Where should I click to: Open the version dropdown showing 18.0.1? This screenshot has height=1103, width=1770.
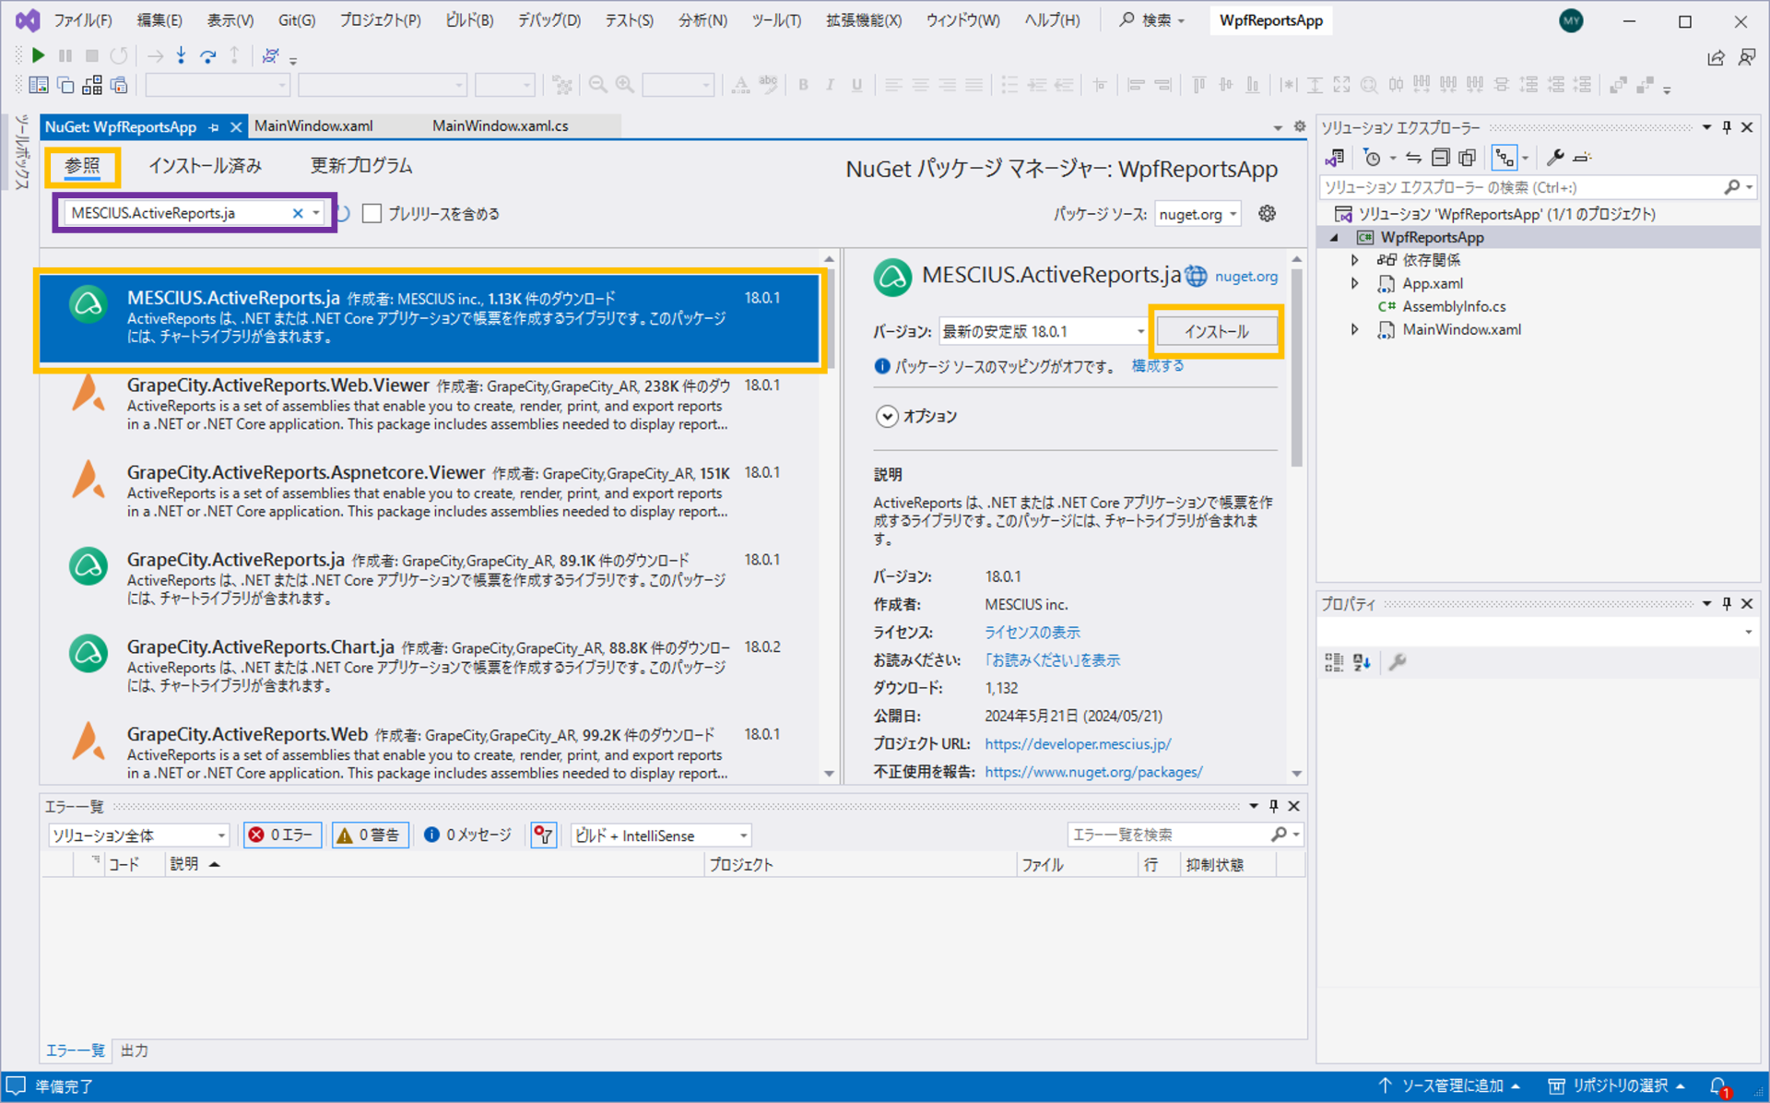click(1043, 331)
